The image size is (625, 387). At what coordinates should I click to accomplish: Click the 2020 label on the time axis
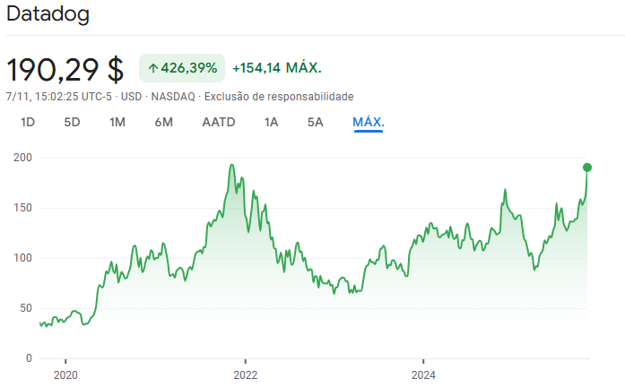pos(65,374)
